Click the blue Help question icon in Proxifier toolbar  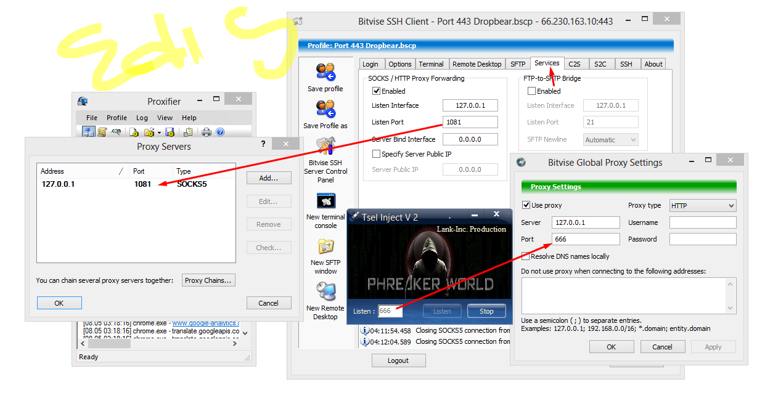click(220, 132)
